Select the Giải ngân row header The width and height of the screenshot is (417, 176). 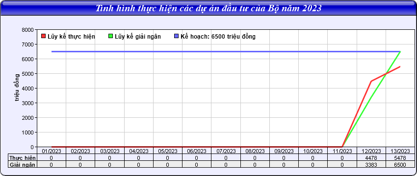[x=23, y=165]
